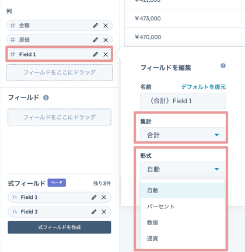Edit the 原価 column with pencil icon
The width and height of the screenshot is (245, 252).
click(96, 40)
